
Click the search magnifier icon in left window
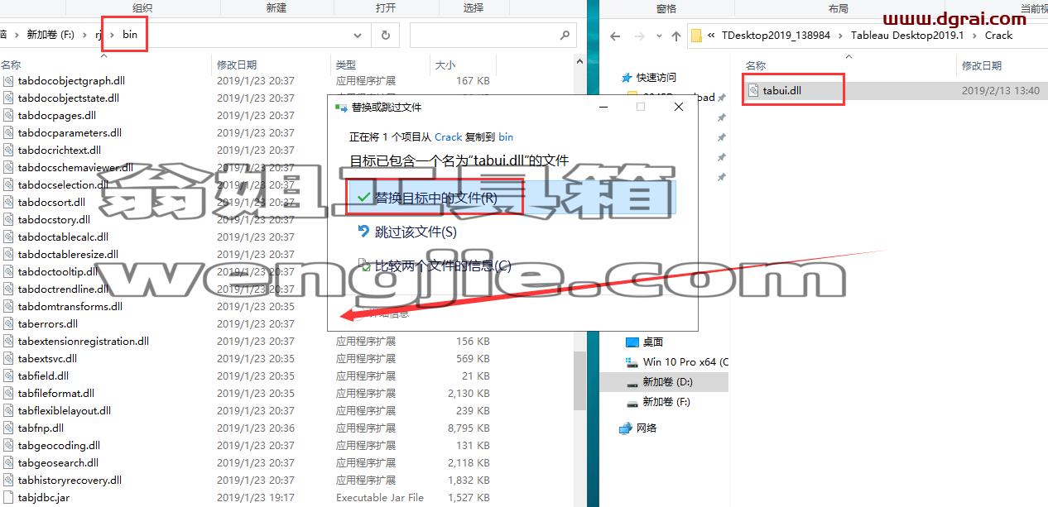(x=565, y=36)
